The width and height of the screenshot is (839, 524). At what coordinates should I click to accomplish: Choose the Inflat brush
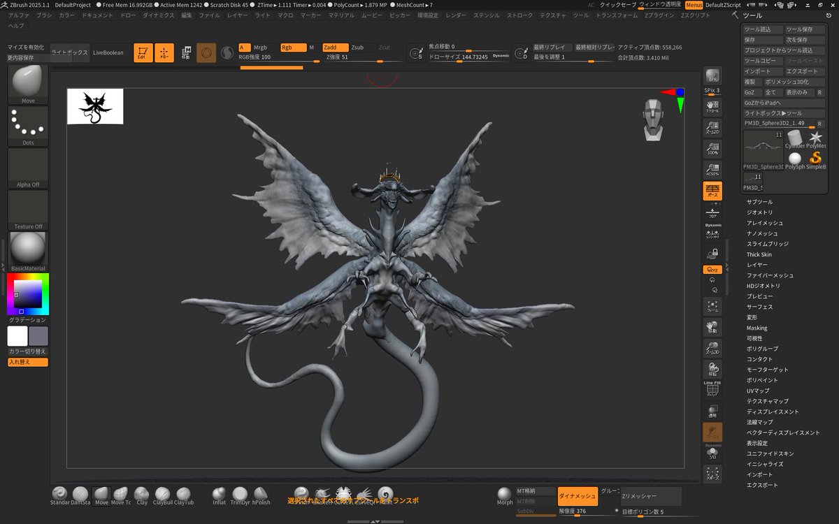[219, 495]
